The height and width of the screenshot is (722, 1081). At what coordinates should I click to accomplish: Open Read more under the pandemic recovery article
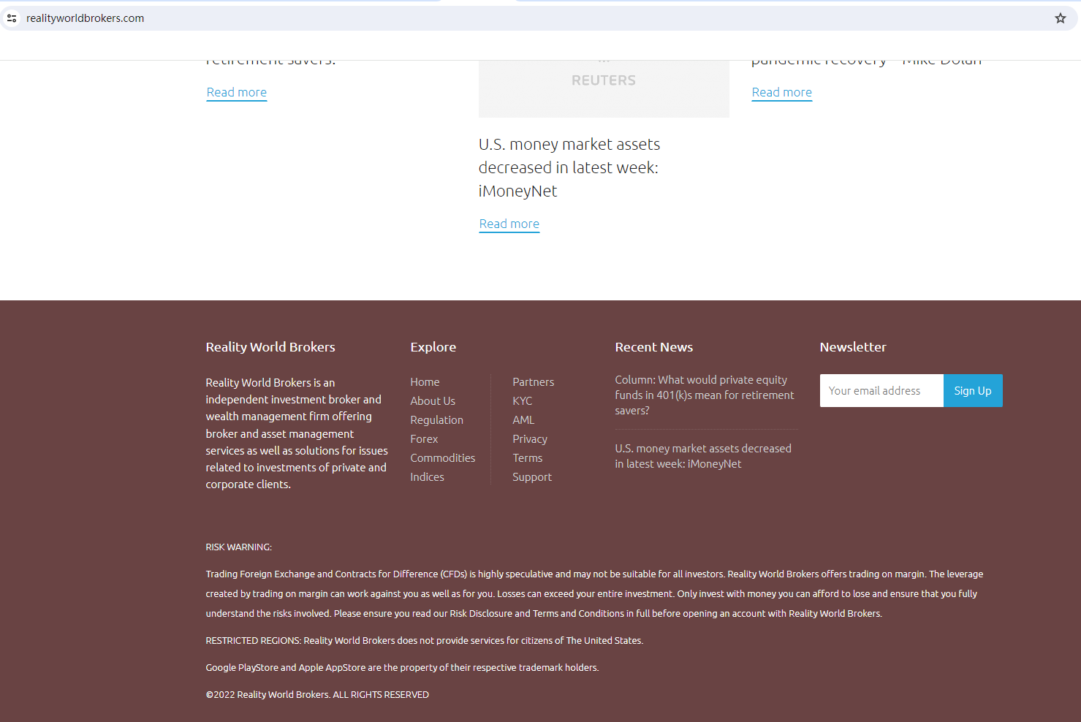coord(782,92)
